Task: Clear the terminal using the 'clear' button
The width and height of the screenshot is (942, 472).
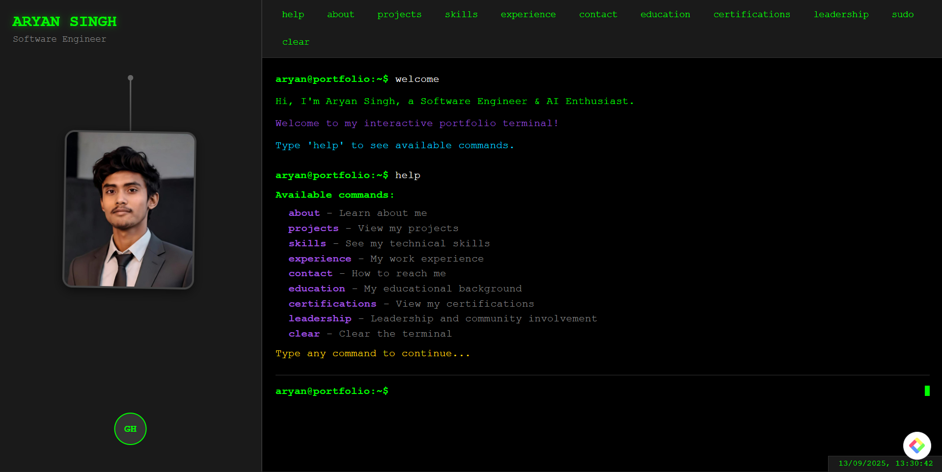Action: click(296, 42)
